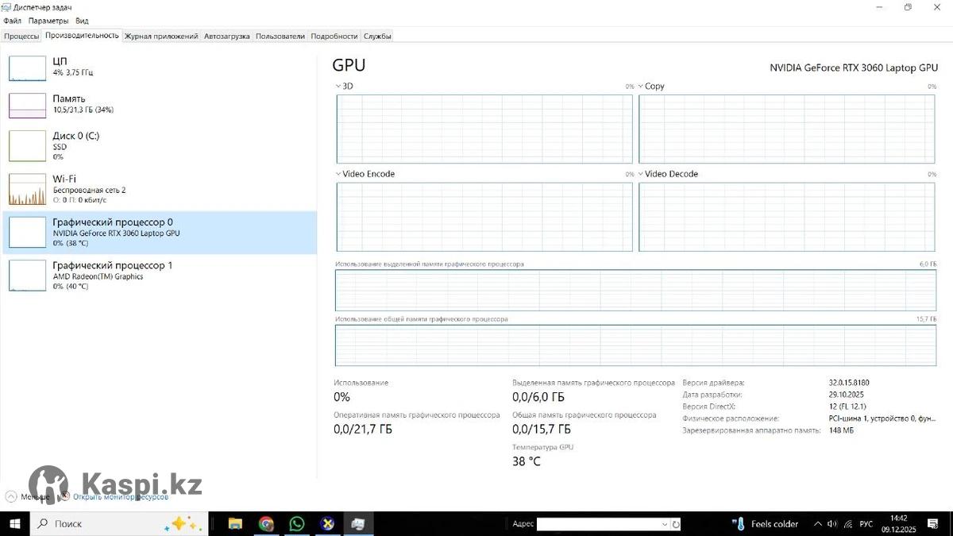Select the Память memory graph icon
Image resolution: width=953 pixels, height=536 pixels.
(27, 106)
